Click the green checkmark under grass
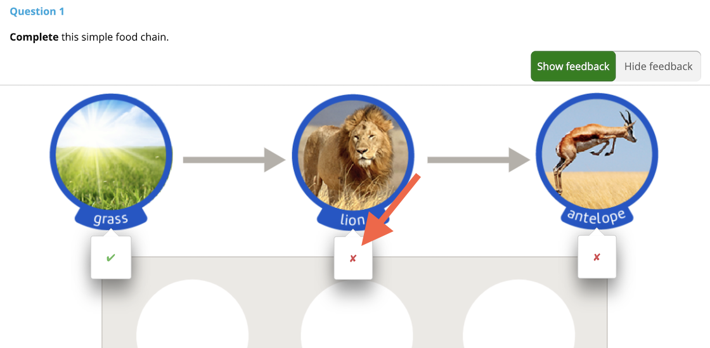Viewport: 710px width, 348px height. tap(111, 258)
